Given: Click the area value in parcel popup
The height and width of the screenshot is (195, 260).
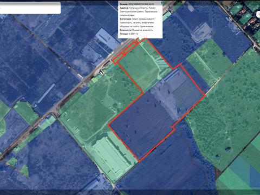Looking at the screenshot, I should [133, 34].
